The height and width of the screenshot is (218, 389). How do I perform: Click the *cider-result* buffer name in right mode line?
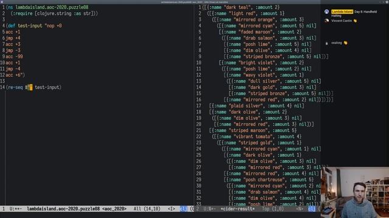[x=238, y=209]
